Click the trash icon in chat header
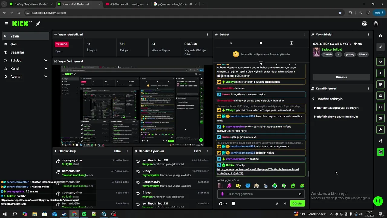The height and width of the screenshot is (218, 387). point(231,43)
